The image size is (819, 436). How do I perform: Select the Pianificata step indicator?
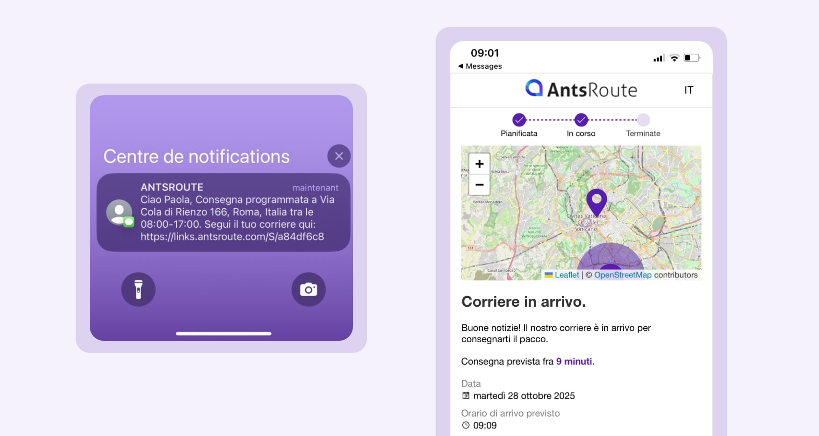[519, 120]
